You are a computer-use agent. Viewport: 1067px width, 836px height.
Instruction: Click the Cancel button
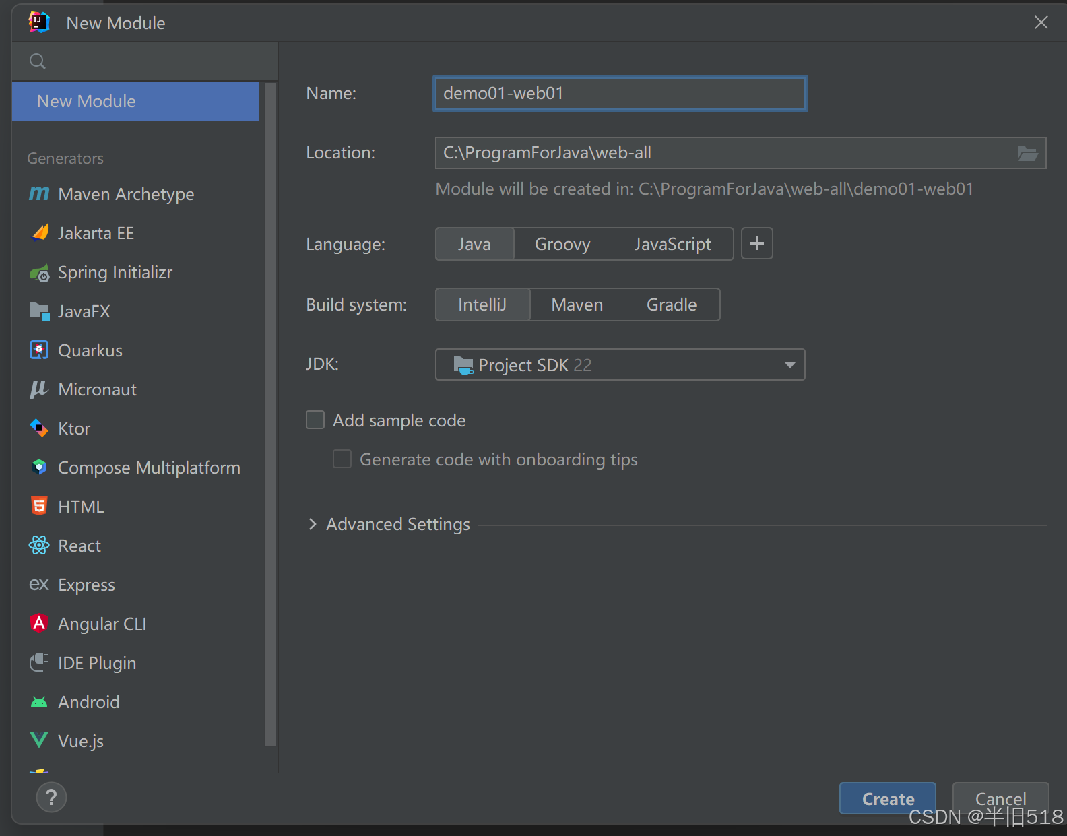[1000, 798]
